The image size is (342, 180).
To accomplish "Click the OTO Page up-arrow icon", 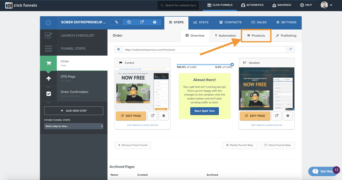I will 48,79.
